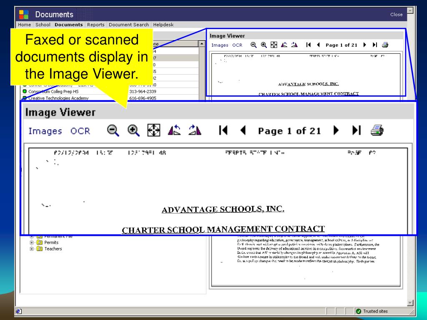The height and width of the screenshot is (320, 427).
Task: Open the Home menu
Action: [25, 25]
